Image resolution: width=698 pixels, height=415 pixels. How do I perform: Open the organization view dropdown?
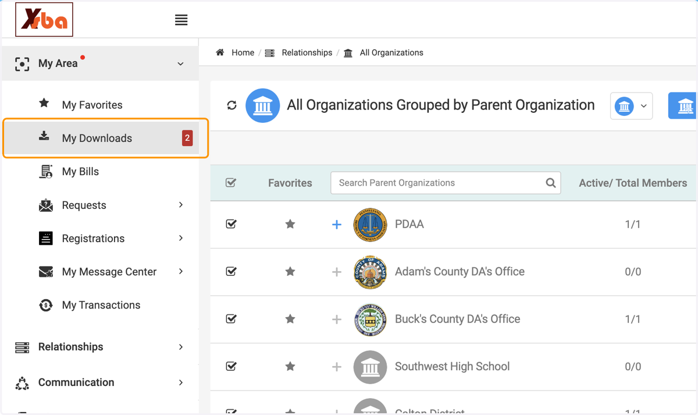click(631, 106)
